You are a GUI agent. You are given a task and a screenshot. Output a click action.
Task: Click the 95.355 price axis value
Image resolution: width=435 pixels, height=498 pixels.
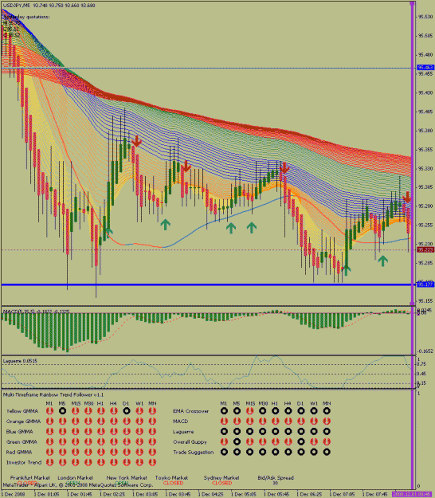click(x=425, y=149)
